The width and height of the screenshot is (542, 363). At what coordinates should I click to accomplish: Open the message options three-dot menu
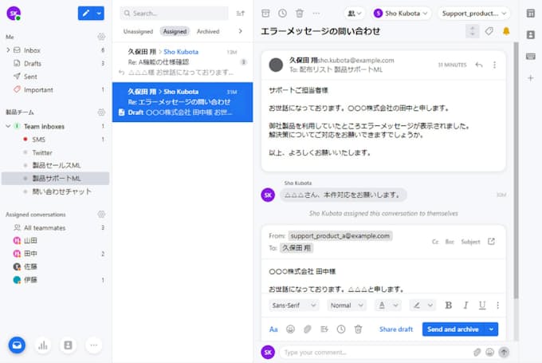[x=495, y=65]
